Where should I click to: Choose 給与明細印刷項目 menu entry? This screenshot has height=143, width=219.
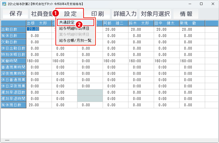[x=74, y=28]
